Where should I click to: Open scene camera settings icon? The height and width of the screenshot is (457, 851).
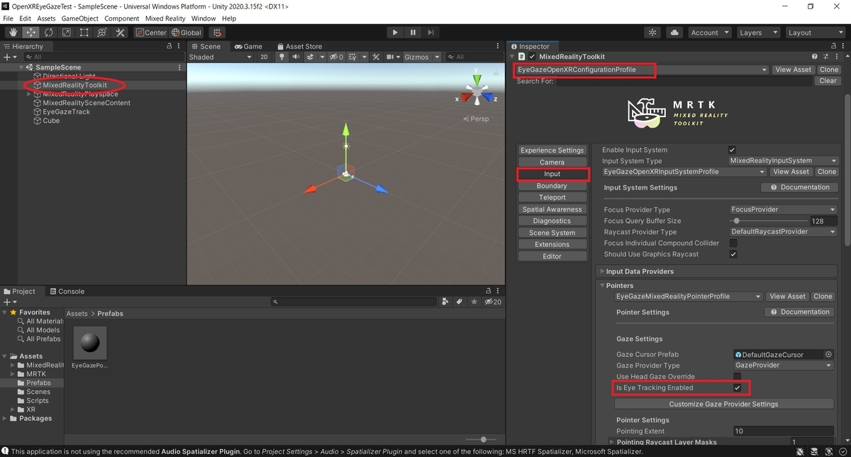click(389, 57)
